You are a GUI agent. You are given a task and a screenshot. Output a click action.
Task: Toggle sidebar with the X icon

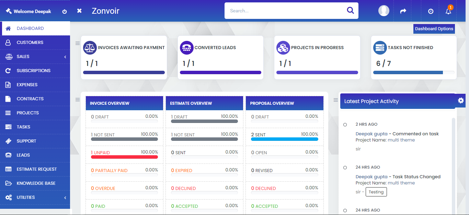coord(79,11)
